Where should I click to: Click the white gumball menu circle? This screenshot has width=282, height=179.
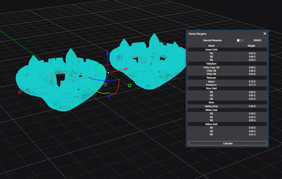105,84
